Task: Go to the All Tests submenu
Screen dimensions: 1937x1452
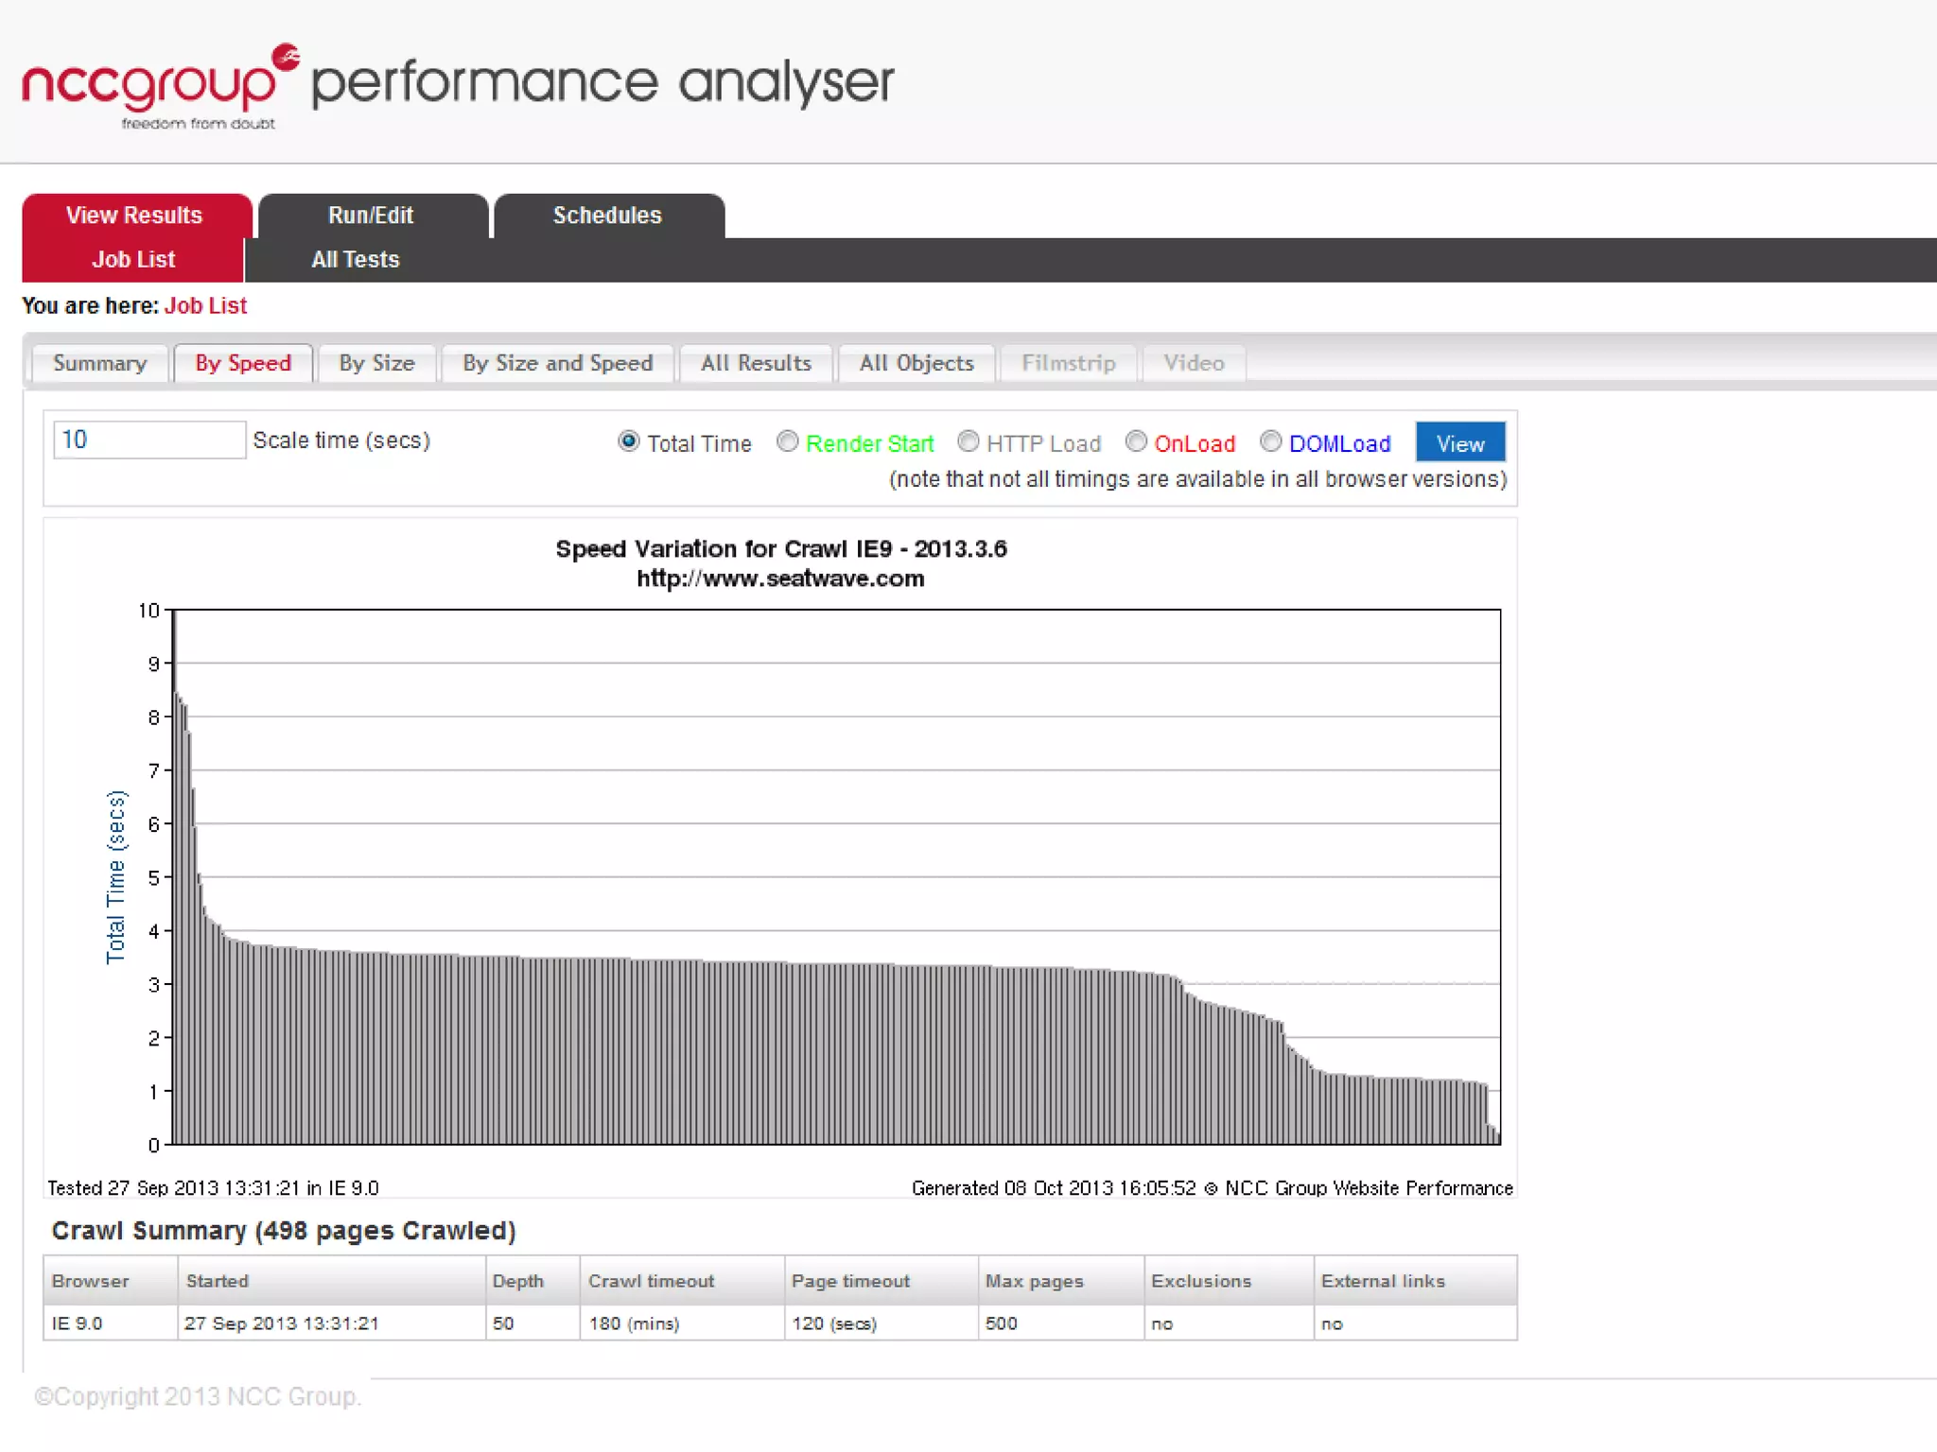Action: (x=356, y=260)
